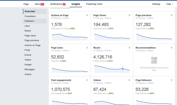Viewport: 177px width, 105px height.
Task: Click the Recommendations card title
Action: point(146,48)
